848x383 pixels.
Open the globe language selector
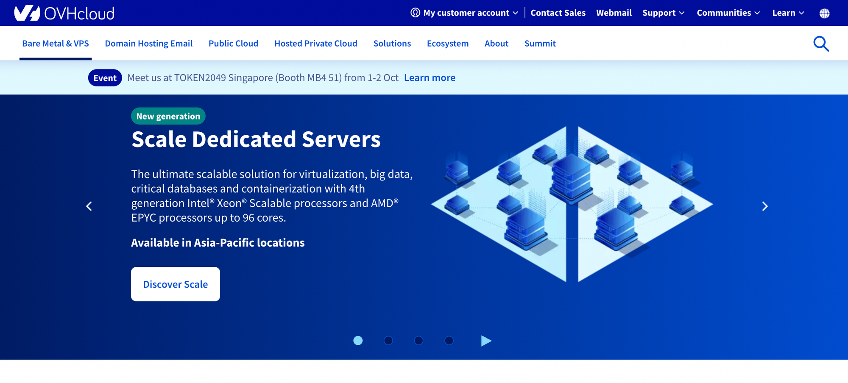(824, 13)
